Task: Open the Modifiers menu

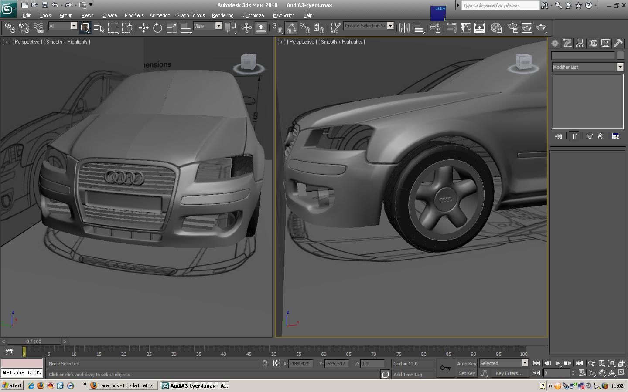Action: pyautogui.click(x=134, y=15)
